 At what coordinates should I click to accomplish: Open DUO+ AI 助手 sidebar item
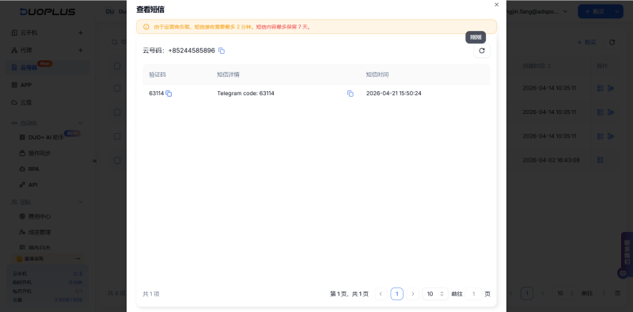46,138
